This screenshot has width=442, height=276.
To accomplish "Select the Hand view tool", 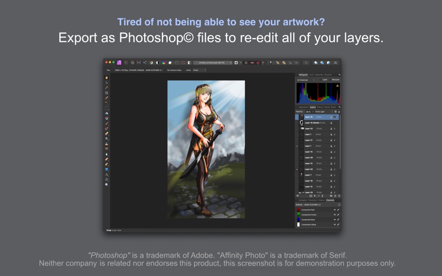I will [x=107, y=77].
